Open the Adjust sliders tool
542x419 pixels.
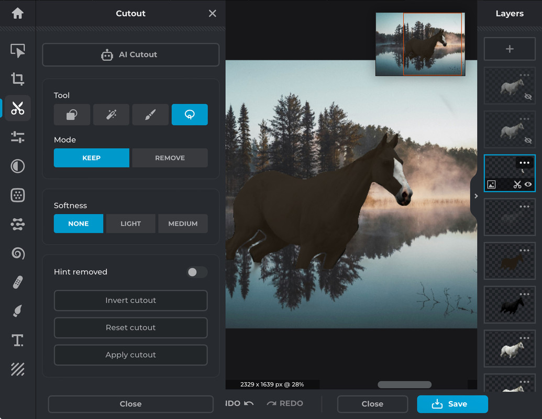18,137
